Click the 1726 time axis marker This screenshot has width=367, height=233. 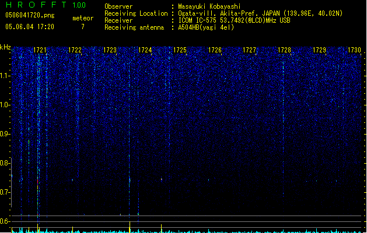tap(215, 50)
